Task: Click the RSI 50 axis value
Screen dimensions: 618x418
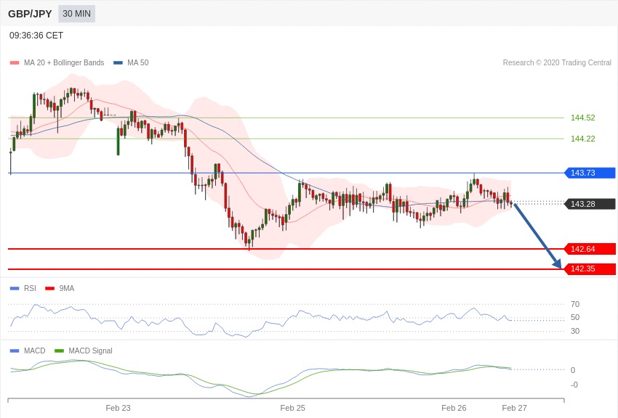Action: pyautogui.click(x=575, y=317)
